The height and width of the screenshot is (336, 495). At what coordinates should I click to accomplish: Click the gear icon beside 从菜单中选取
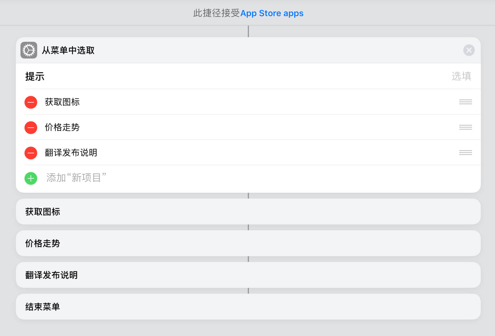click(x=29, y=50)
